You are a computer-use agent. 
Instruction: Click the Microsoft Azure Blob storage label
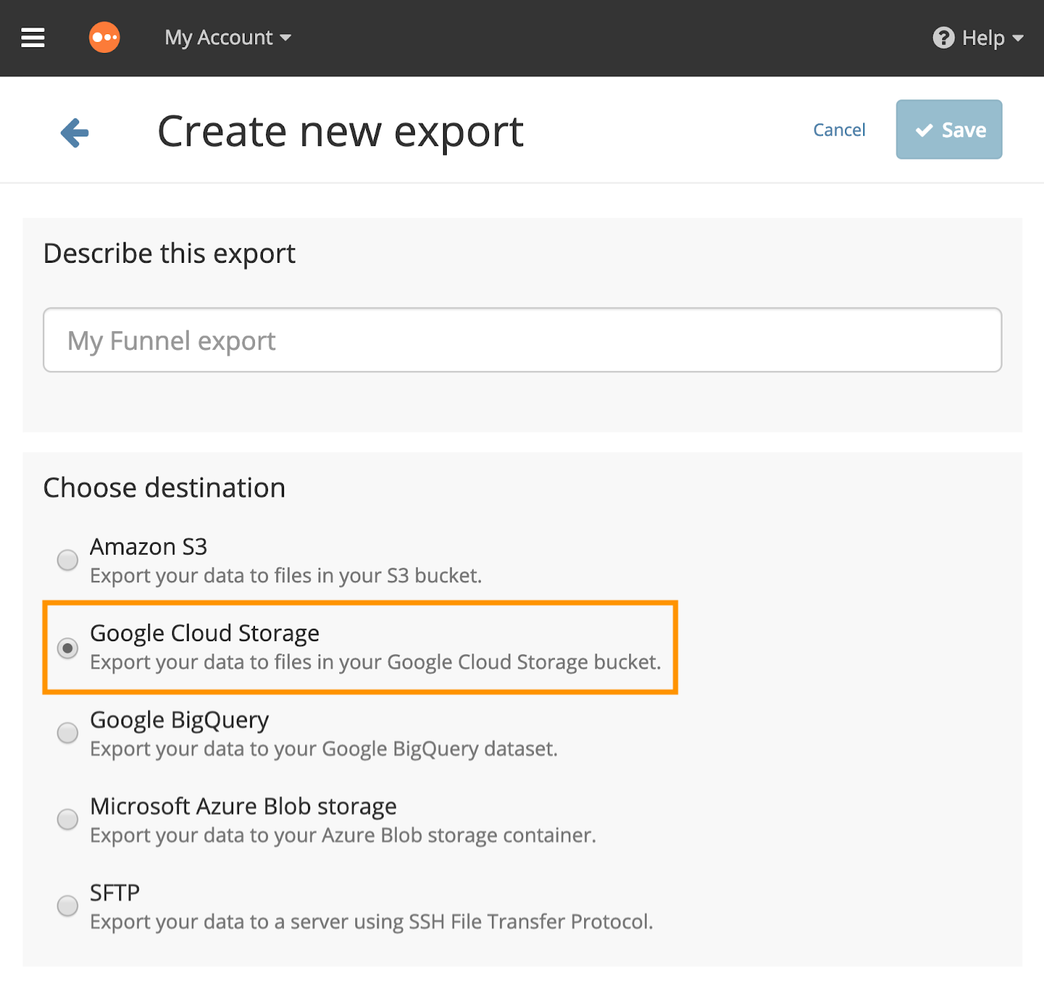243,807
